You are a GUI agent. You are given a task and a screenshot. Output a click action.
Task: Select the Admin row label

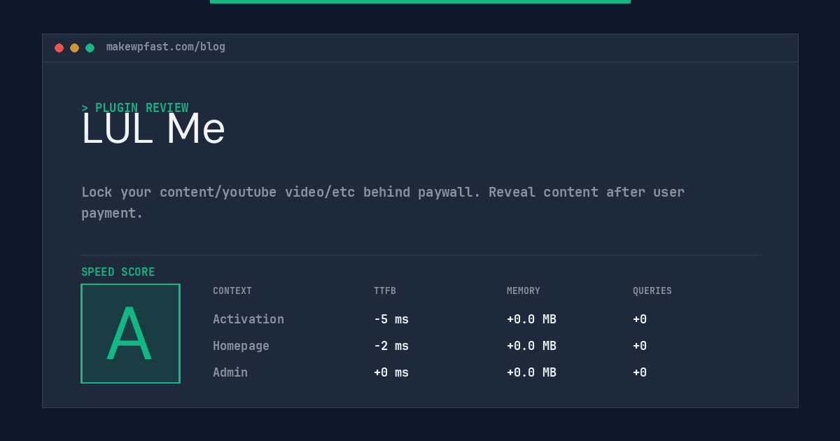click(230, 372)
